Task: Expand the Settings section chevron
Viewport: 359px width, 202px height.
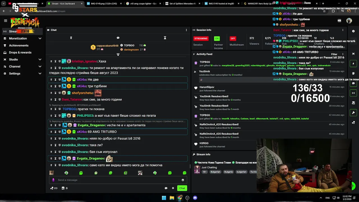Action: tap(40, 74)
